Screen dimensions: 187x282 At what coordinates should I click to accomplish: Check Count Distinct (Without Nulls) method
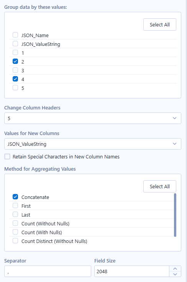point(15,241)
